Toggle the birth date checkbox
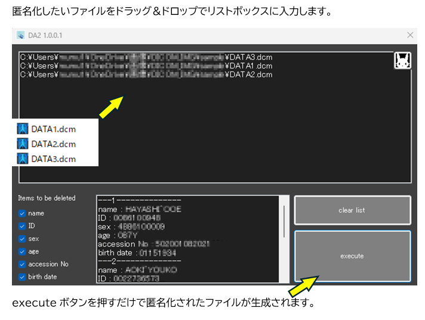Screen dimensions: 425x320 point(22,277)
